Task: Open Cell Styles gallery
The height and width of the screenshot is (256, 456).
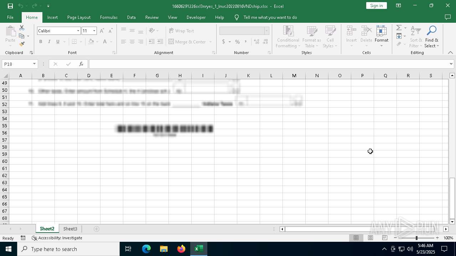Action: (330, 37)
